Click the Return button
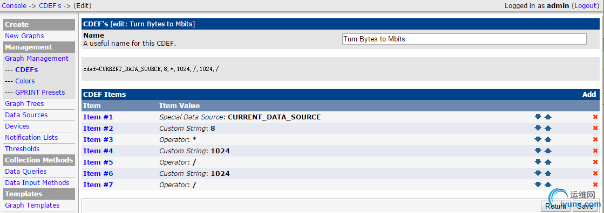 coord(555,207)
